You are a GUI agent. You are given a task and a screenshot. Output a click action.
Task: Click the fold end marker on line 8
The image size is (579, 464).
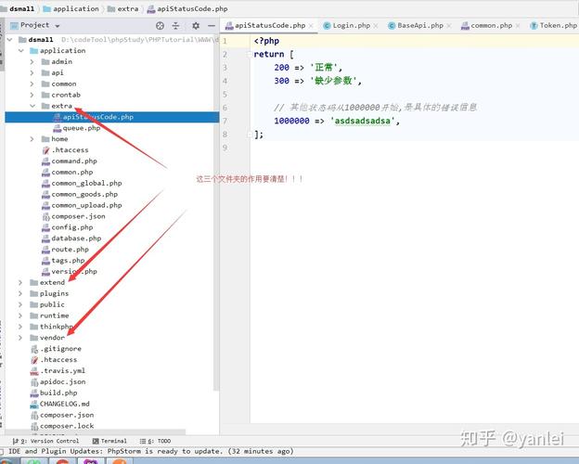250,135
